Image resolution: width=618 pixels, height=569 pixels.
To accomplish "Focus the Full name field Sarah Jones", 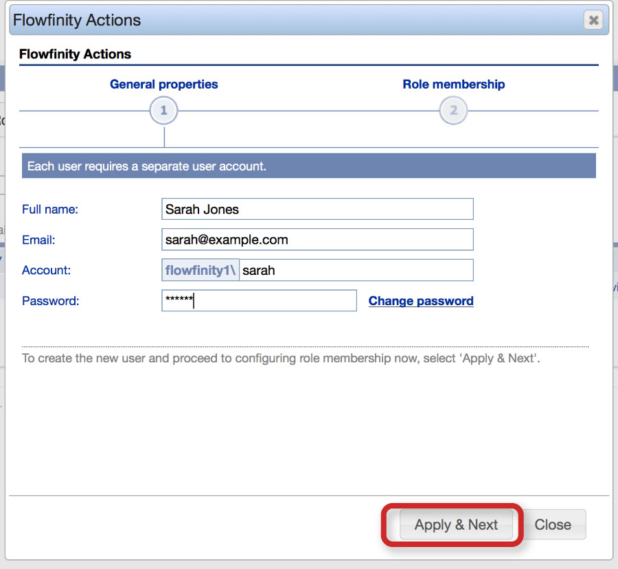I will pyautogui.click(x=317, y=209).
